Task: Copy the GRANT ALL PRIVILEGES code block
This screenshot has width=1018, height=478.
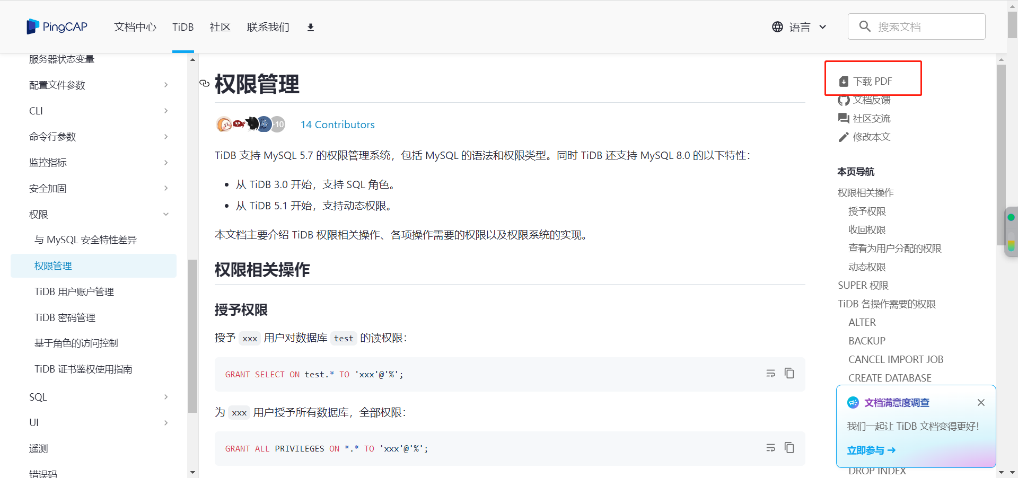Action: point(789,448)
